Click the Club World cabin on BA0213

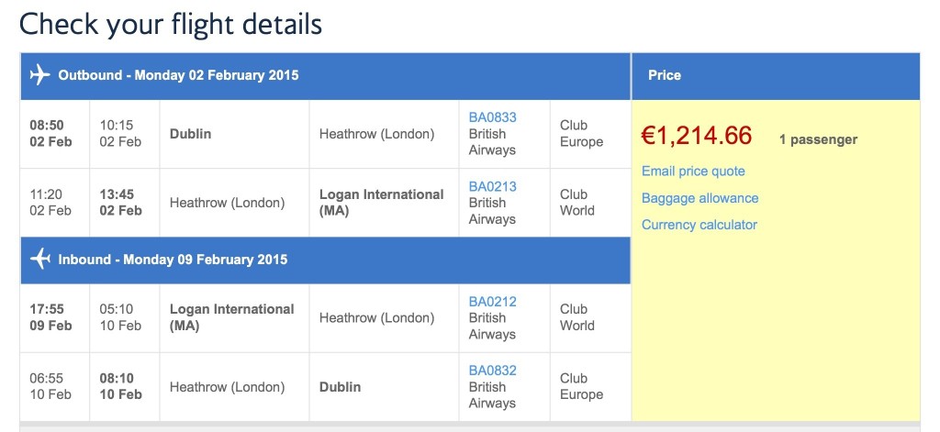coord(576,203)
